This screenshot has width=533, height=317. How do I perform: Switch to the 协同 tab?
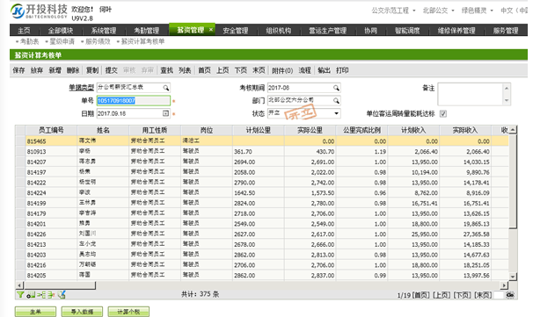point(370,31)
